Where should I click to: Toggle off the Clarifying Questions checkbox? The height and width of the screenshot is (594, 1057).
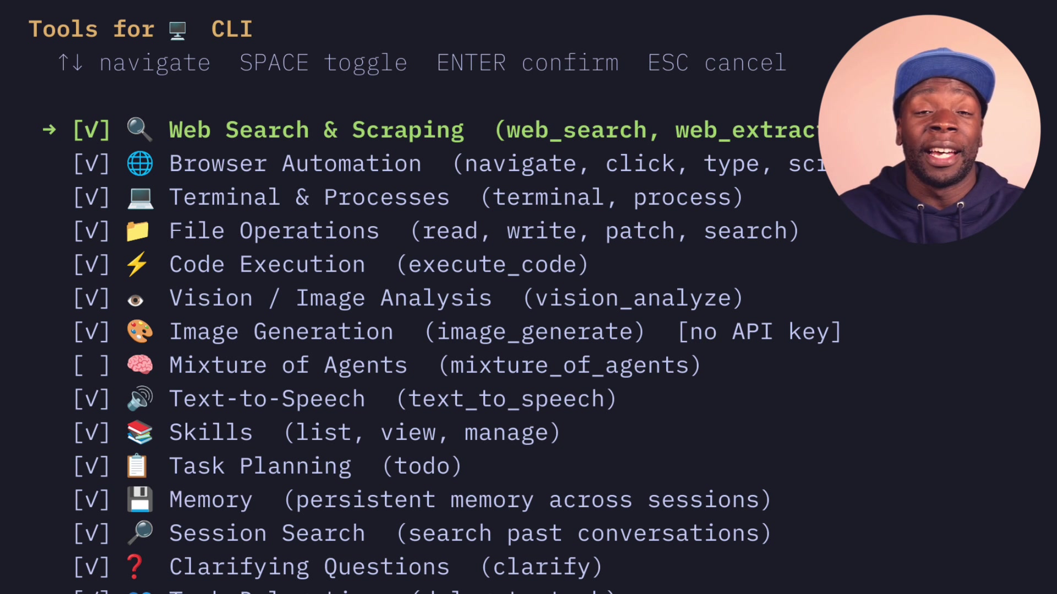click(91, 566)
